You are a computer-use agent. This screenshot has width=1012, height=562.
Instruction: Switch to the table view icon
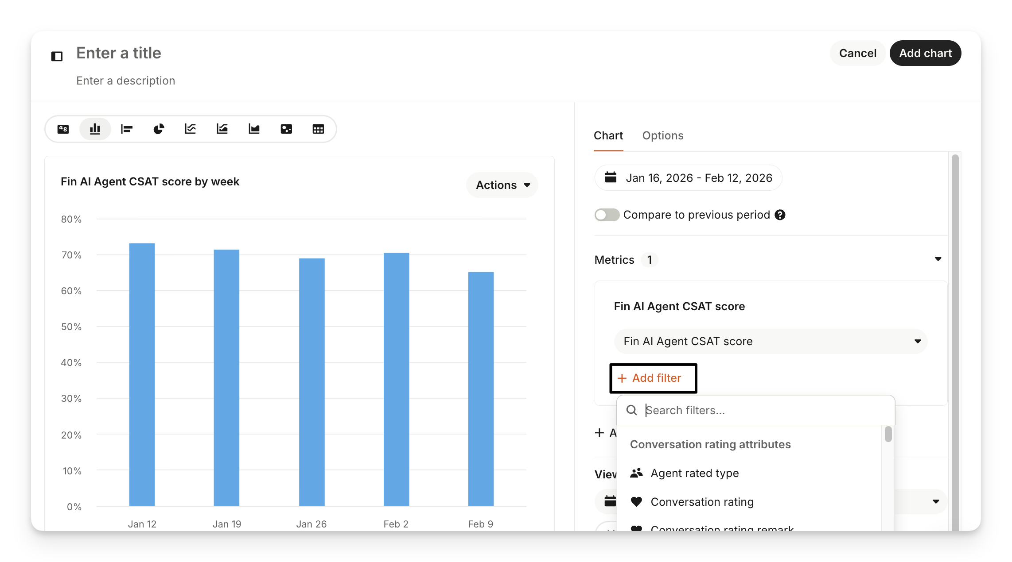318,129
